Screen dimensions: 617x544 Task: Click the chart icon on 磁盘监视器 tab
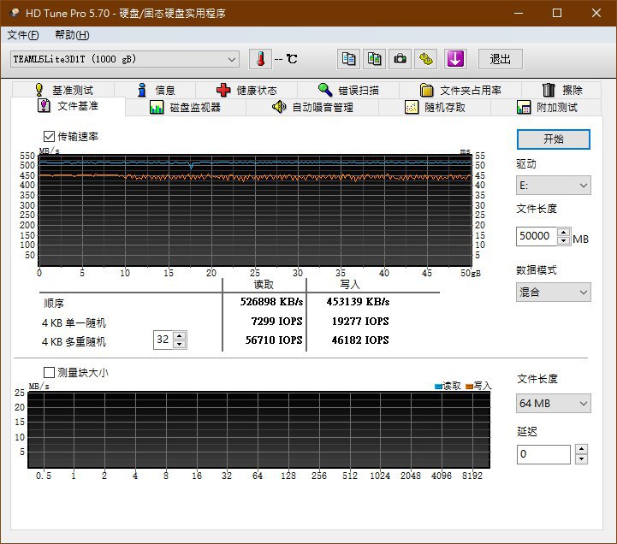[157, 108]
